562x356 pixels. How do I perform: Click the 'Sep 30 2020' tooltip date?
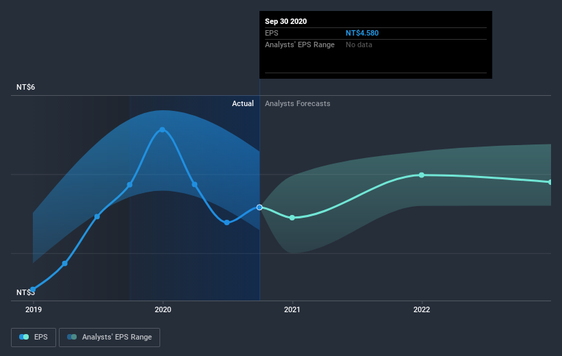pos(285,21)
